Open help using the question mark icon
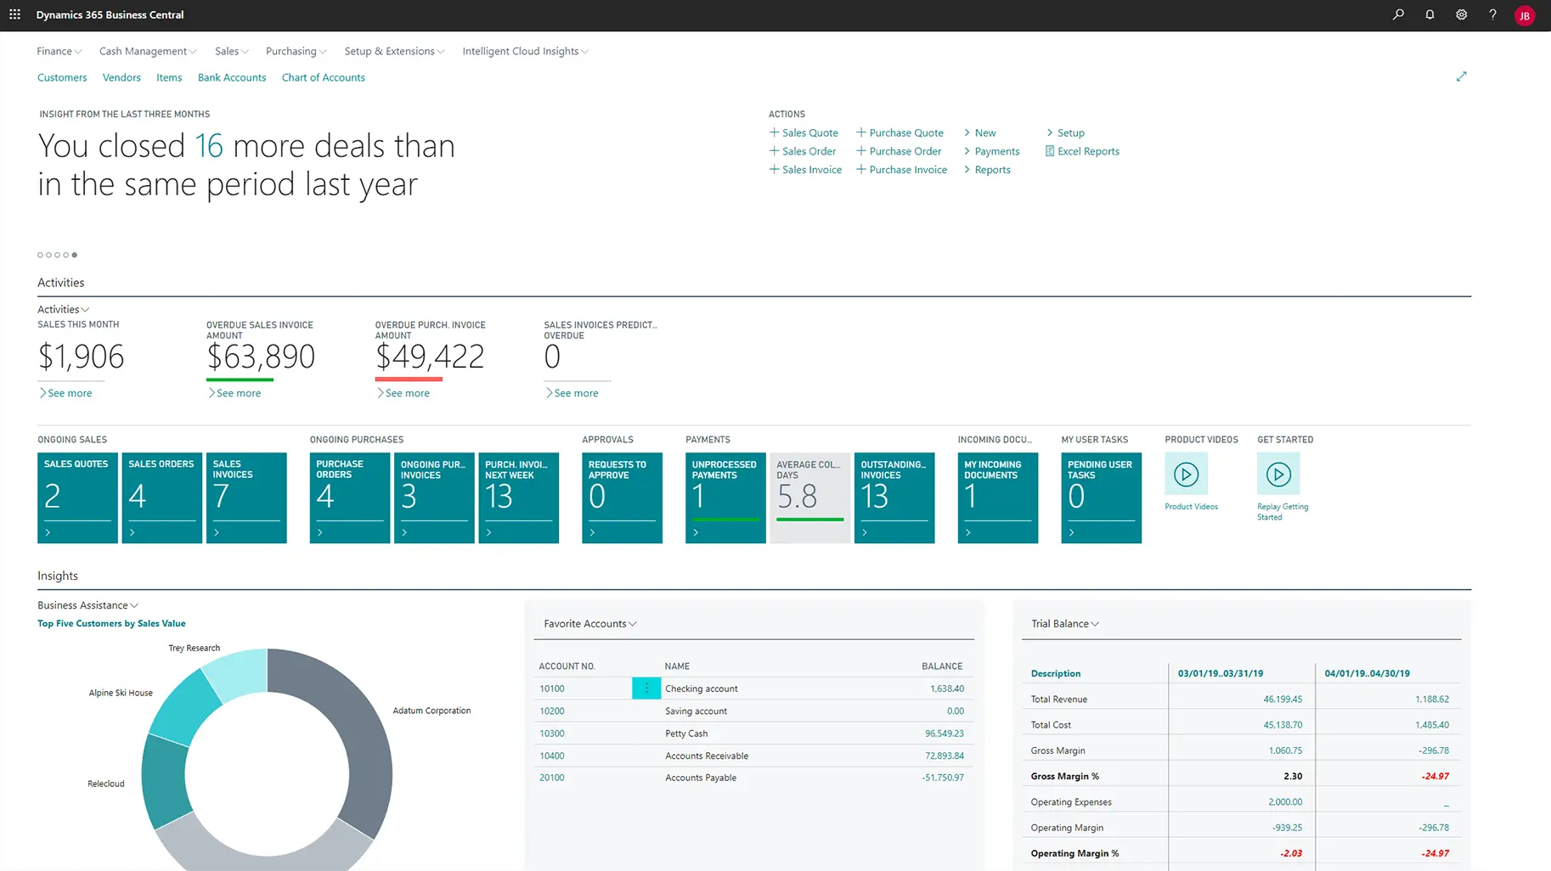 pos(1492,14)
